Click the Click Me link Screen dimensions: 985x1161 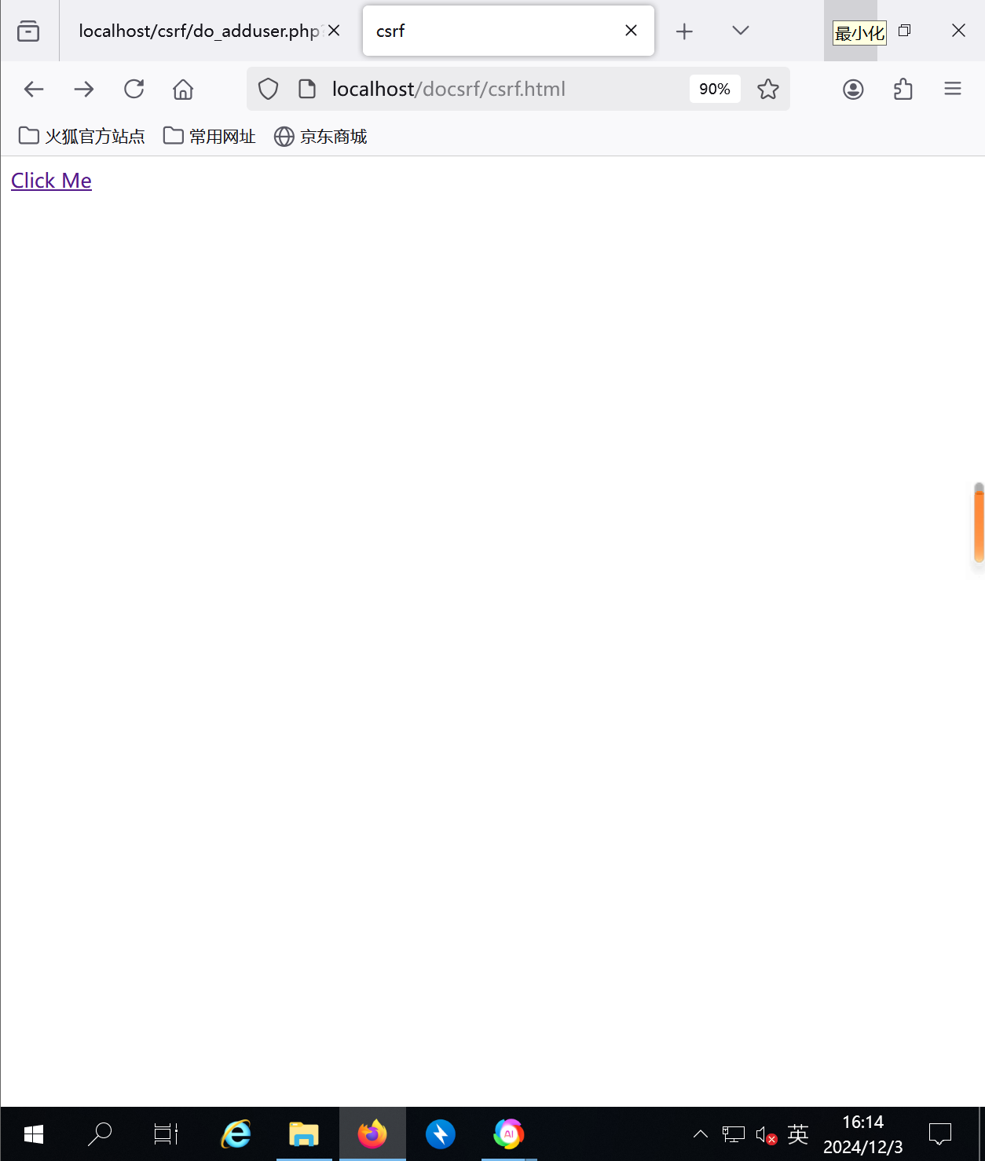click(51, 181)
